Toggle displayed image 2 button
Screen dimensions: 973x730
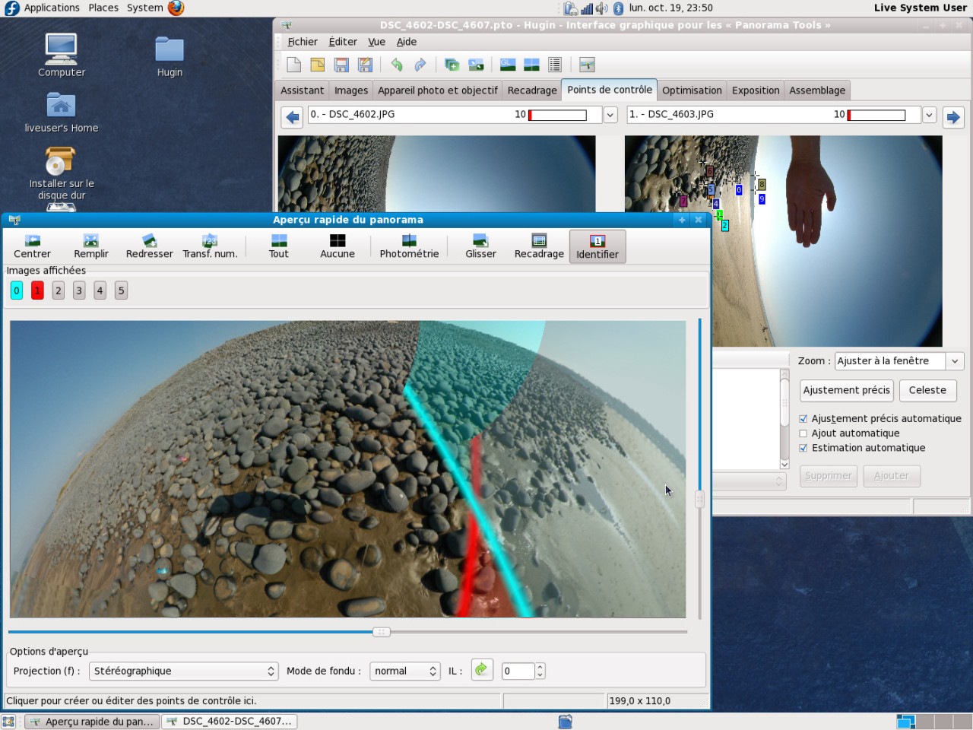click(59, 290)
